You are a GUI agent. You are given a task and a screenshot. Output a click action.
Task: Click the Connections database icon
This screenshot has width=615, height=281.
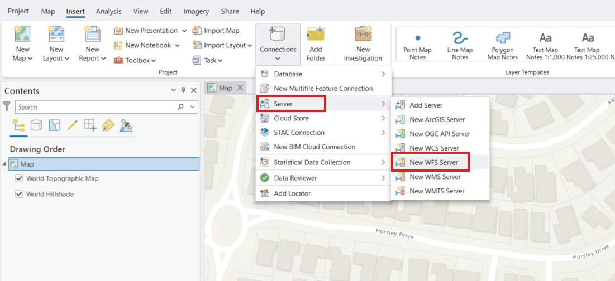pos(278,33)
